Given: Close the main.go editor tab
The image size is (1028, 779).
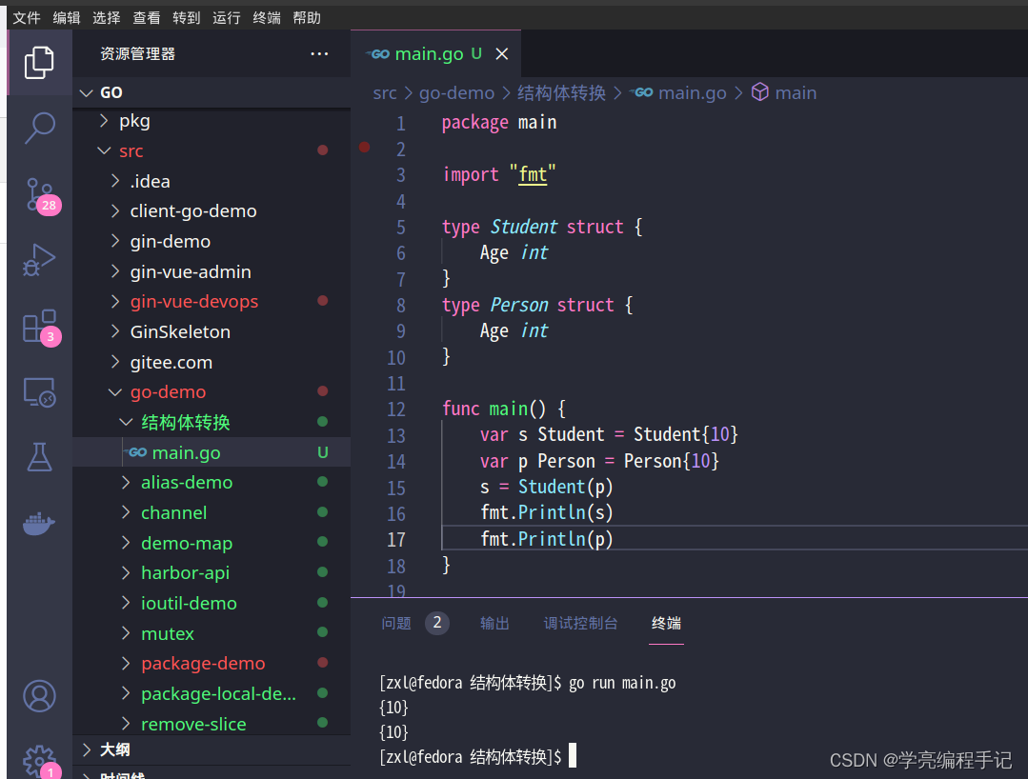Looking at the screenshot, I should click(x=501, y=53).
